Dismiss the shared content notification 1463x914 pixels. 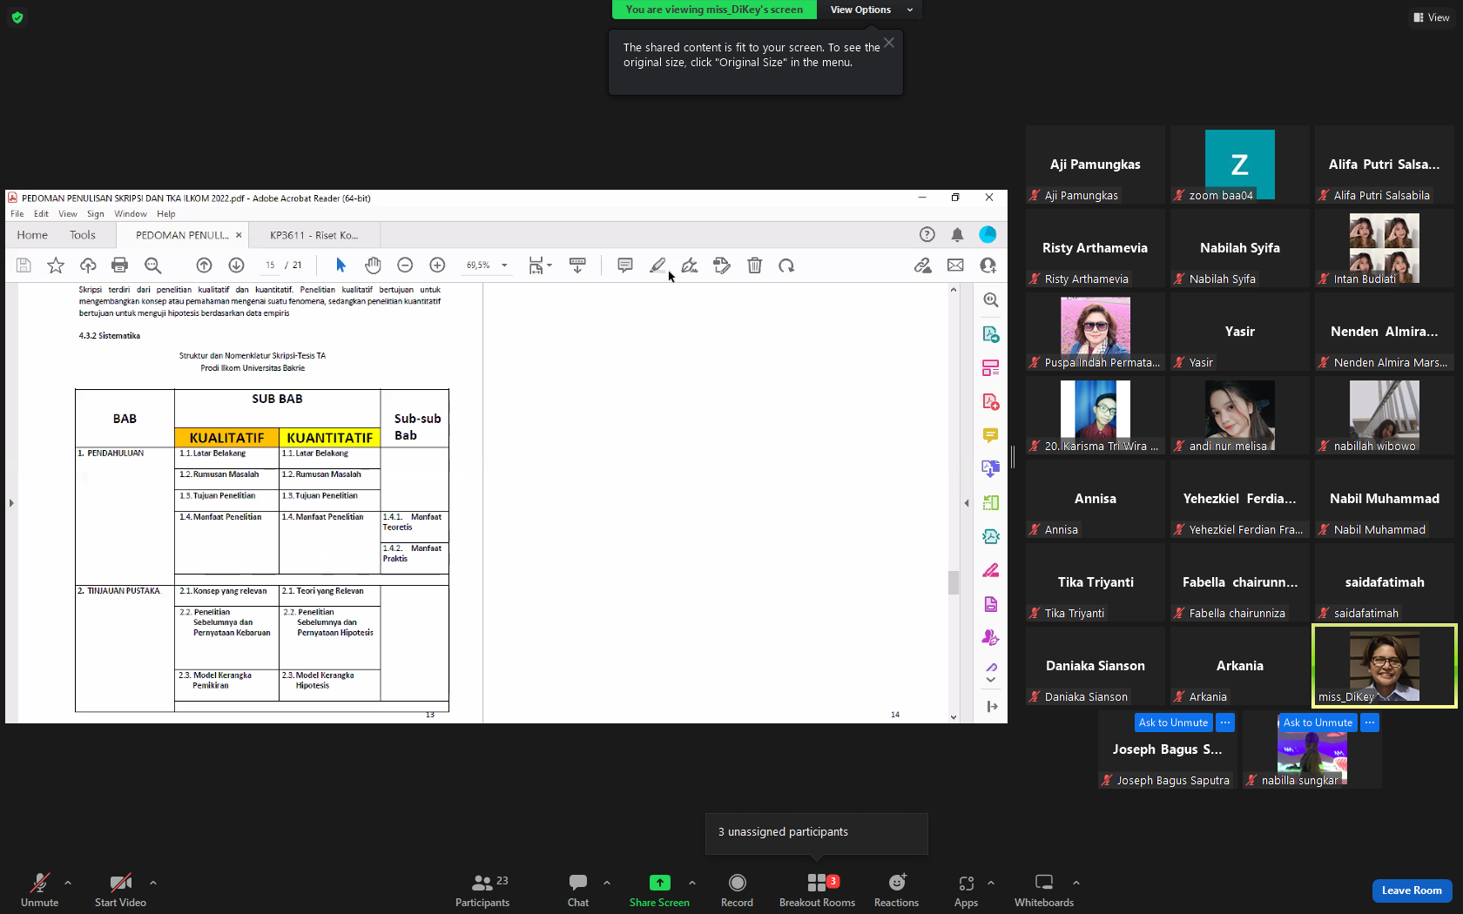click(889, 43)
